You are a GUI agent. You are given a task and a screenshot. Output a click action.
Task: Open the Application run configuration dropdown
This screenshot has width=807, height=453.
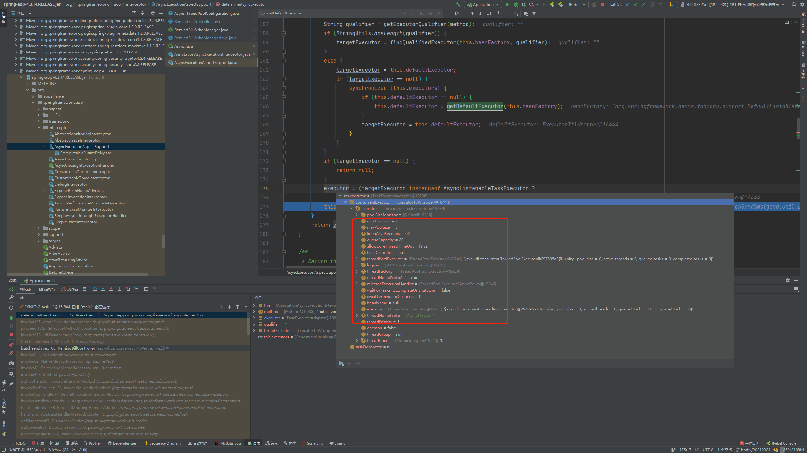[x=483, y=4]
